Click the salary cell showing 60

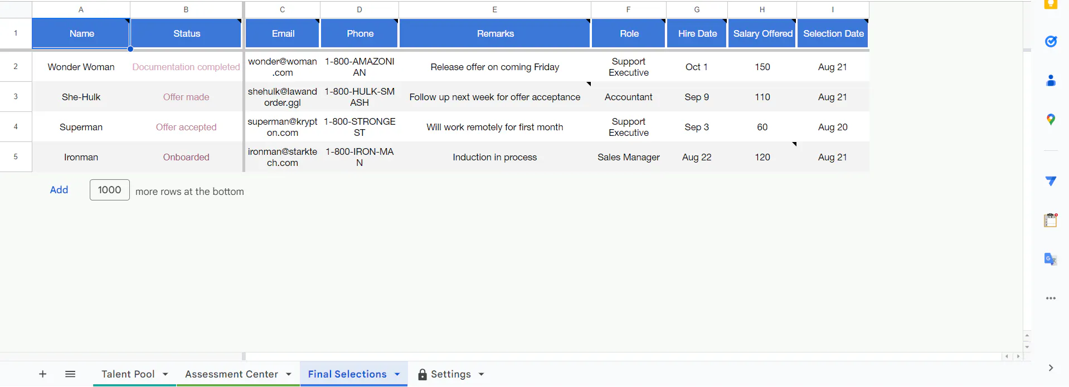coord(762,127)
